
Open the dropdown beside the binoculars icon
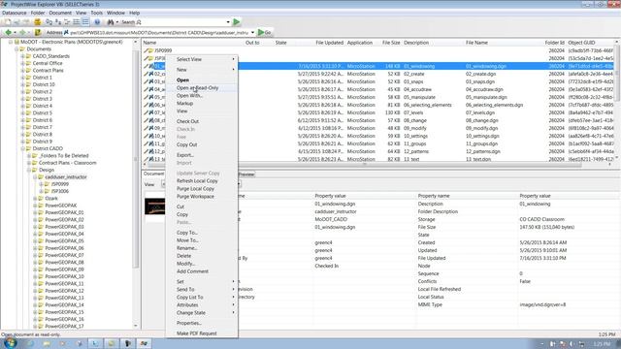point(117,22)
